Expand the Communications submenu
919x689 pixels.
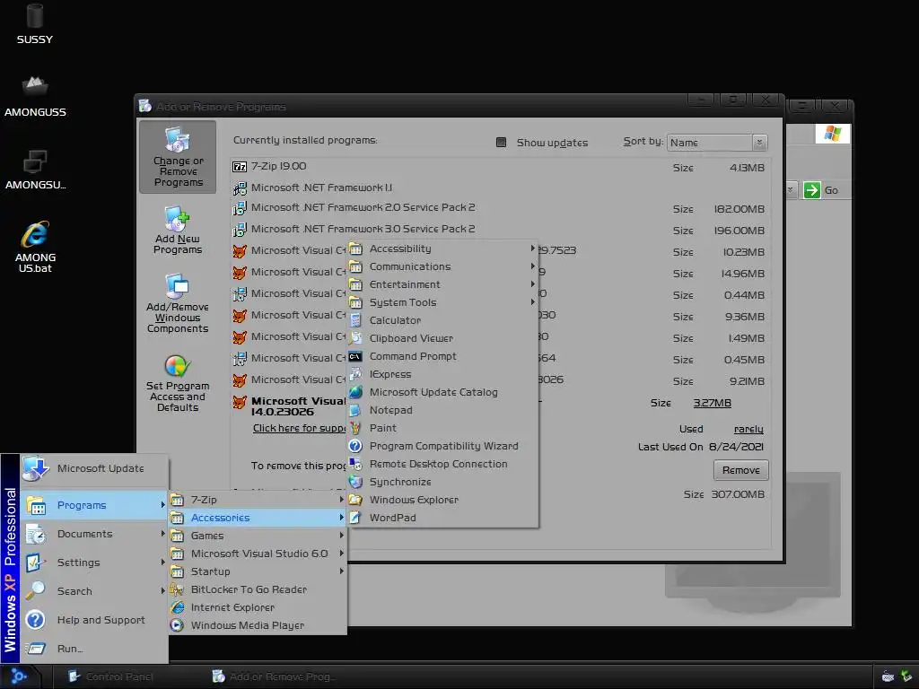tap(443, 266)
